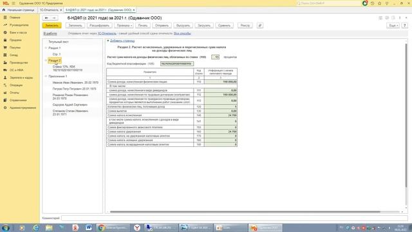412x232 pixels.
Task: Click the 1C logo in the title bar
Action: pyautogui.click(x=6, y=3)
